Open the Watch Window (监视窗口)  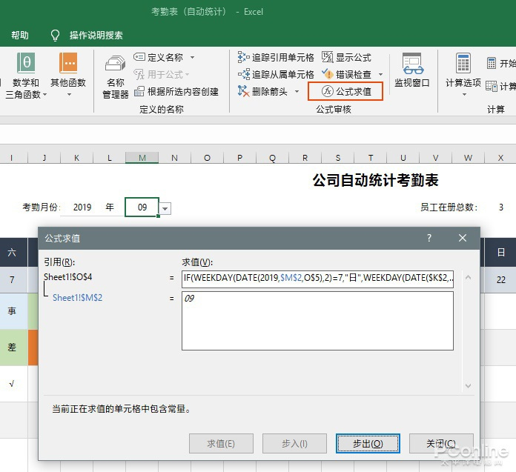click(x=412, y=70)
